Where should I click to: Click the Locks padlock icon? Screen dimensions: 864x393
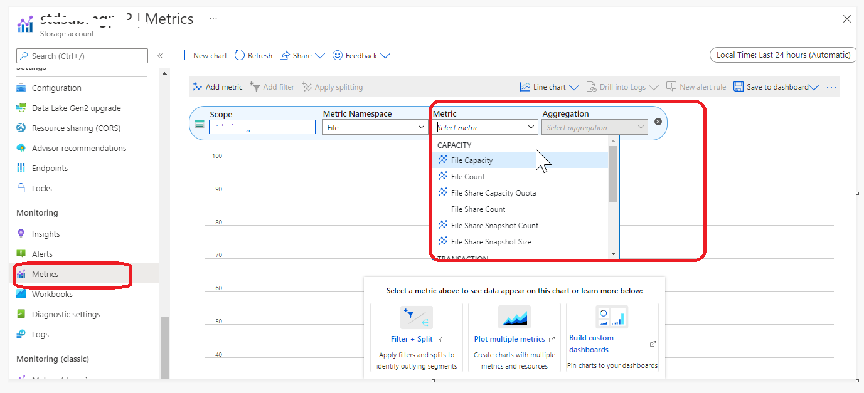coord(21,188)
